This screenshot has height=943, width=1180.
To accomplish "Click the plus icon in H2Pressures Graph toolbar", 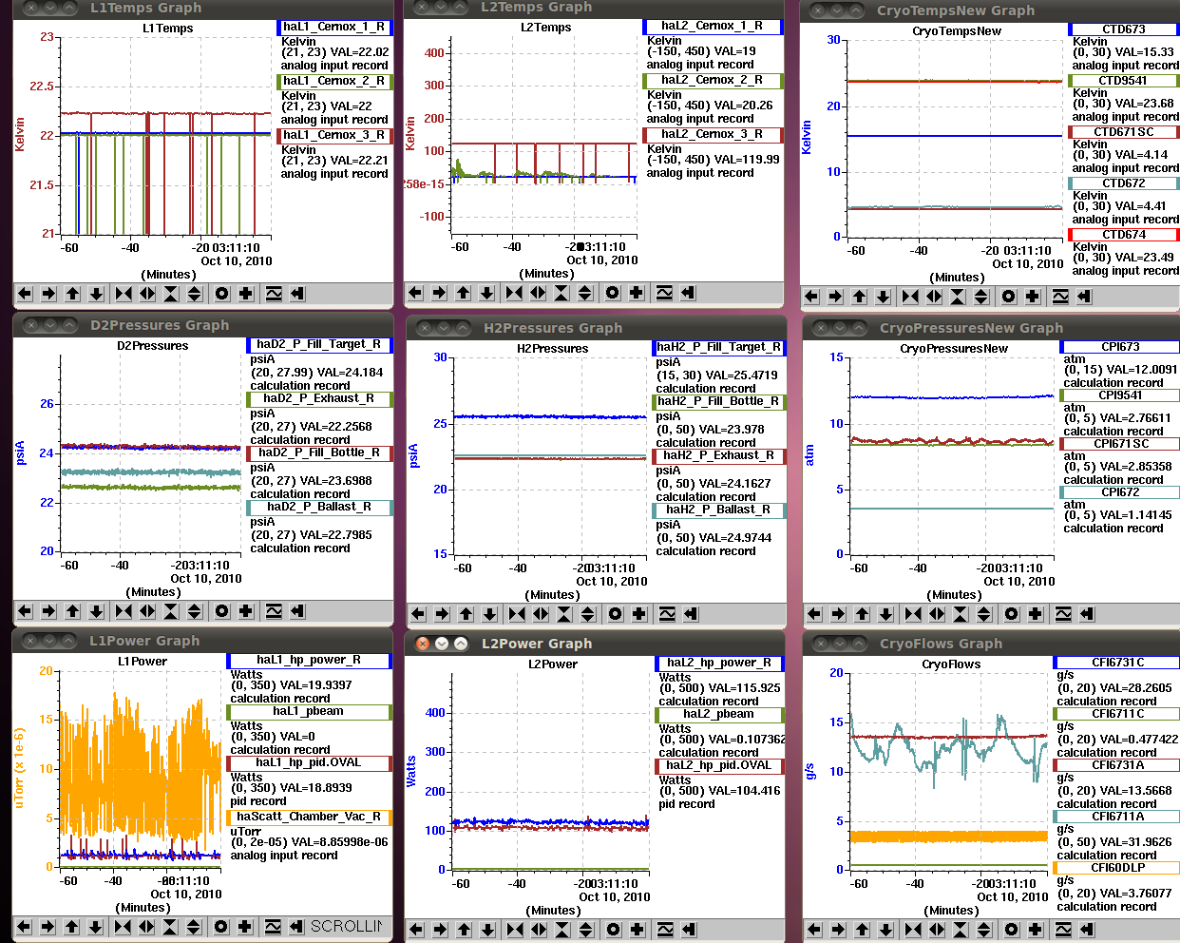I will point(639,614).
